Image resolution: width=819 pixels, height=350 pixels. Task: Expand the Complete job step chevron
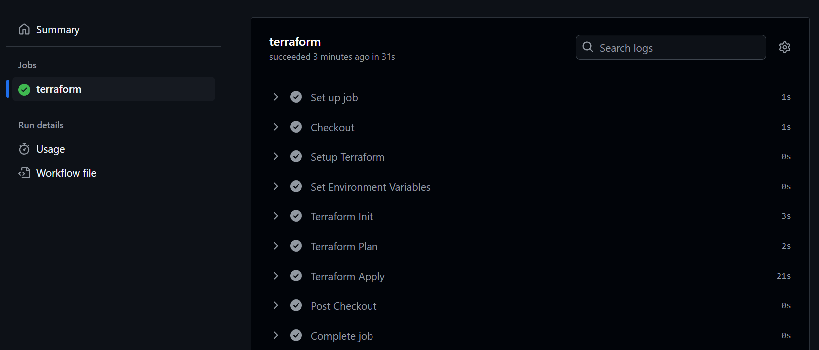point(276,335)
